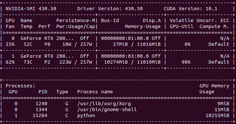Click the Processes: heading
Image resolution: width=236 pixels, height=124 pixels.
(x=20, y=86)
